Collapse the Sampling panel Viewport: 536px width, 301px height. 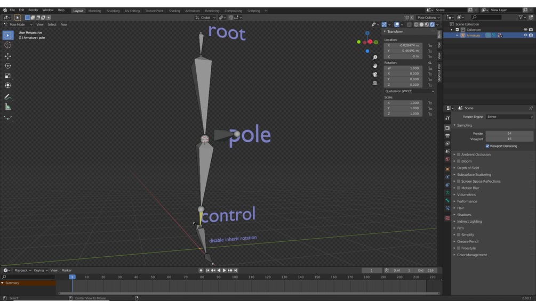(x=464, y=125)
